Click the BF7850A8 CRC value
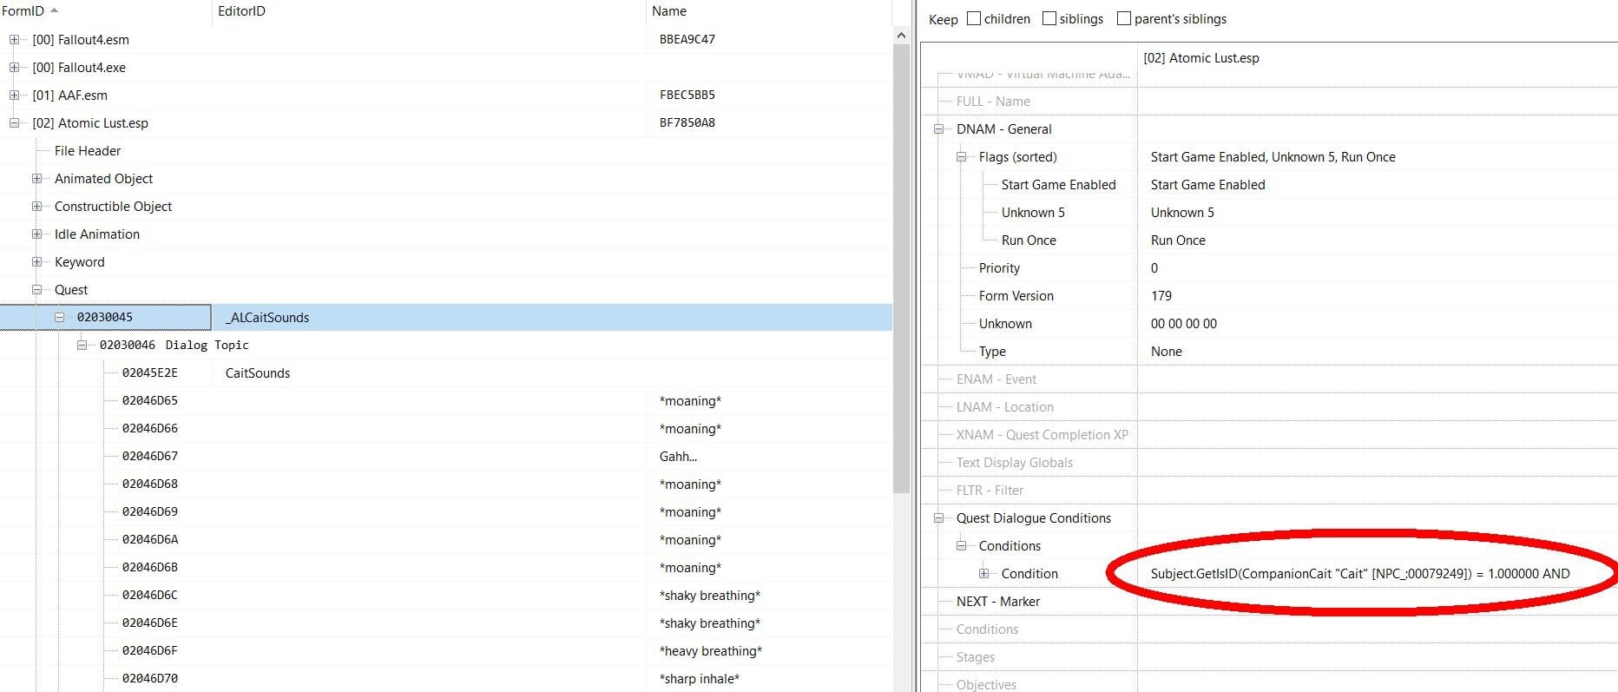The height and width of the screenshot is (692, 1618). pos(687,123)
